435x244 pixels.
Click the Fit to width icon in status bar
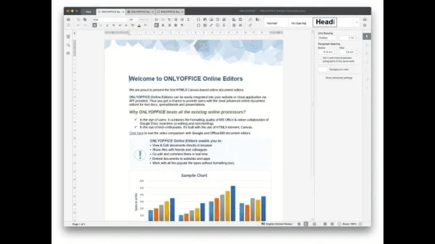pos(332,224)
